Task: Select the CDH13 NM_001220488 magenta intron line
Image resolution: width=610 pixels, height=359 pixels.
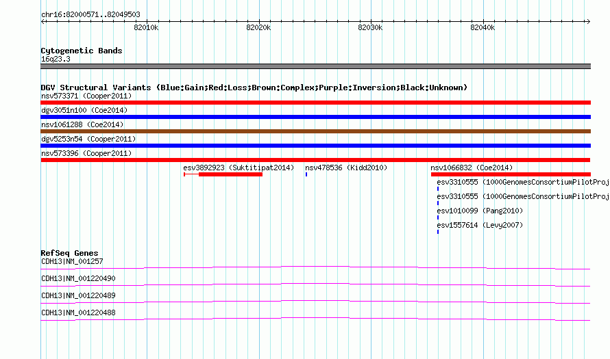Action: 315,319
